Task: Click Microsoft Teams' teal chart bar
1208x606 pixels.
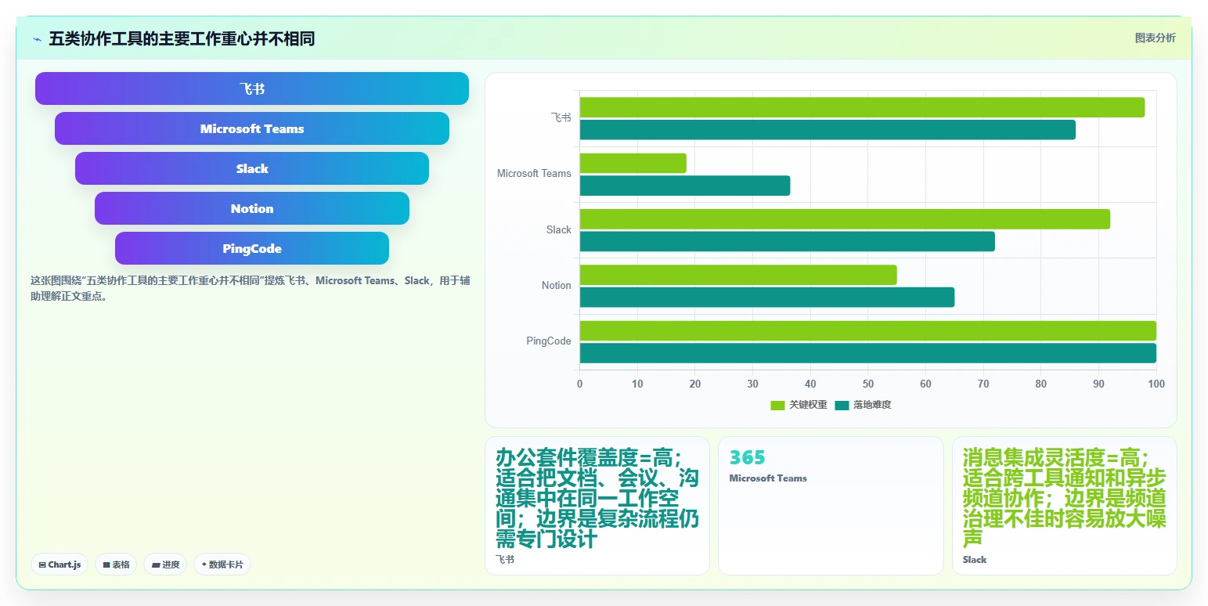Action: point(685,186)
